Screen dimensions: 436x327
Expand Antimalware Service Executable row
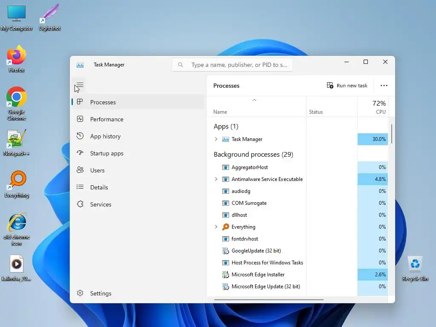click(216, 179)
